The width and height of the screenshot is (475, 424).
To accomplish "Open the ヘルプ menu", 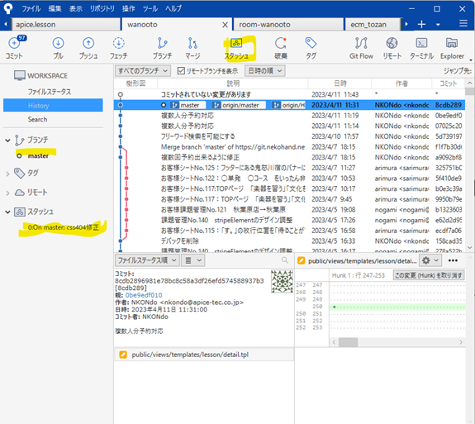I will tap(173, 8).
